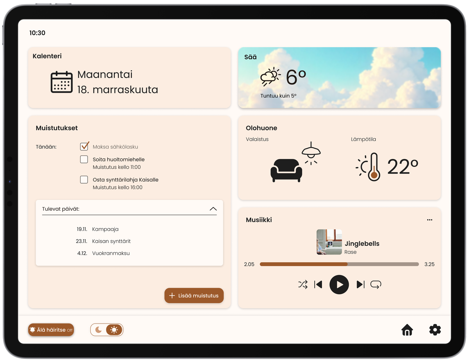Enable shuffle playback
This screenshot has width=469, height=363.
coord(303,284)
